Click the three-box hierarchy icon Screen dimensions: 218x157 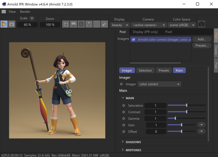click(89, 24)
